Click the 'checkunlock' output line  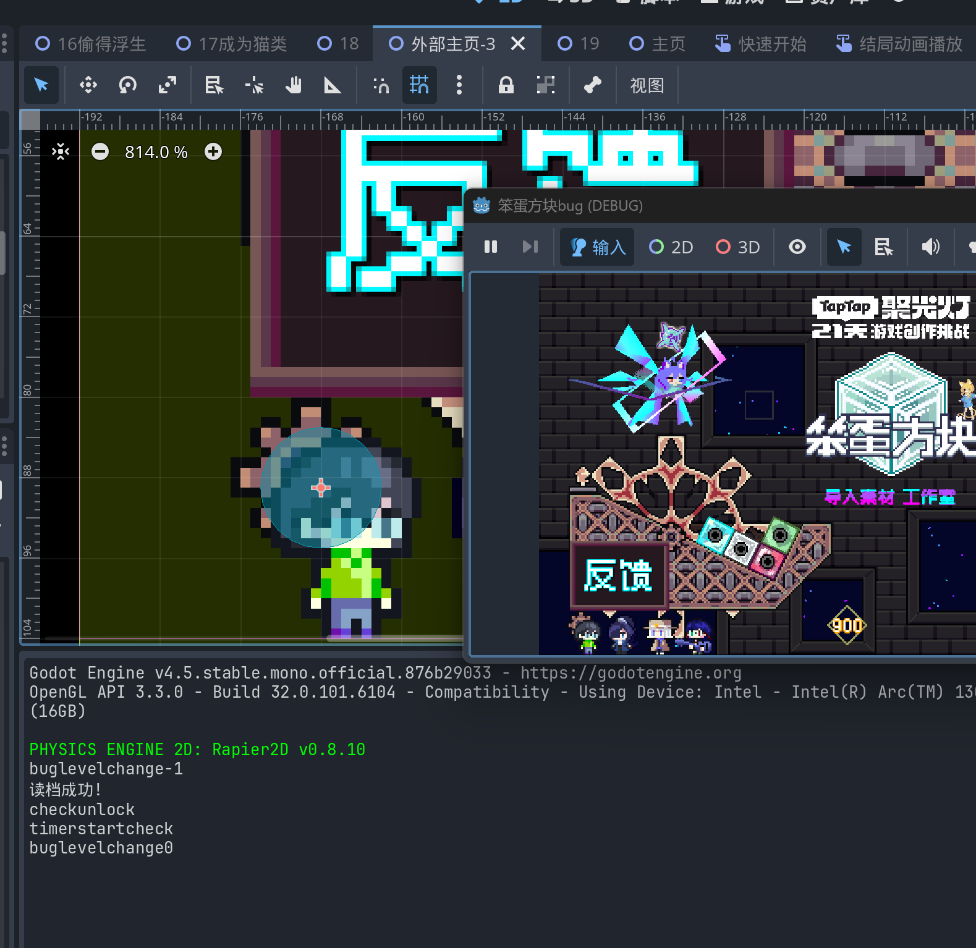[82, 810]
